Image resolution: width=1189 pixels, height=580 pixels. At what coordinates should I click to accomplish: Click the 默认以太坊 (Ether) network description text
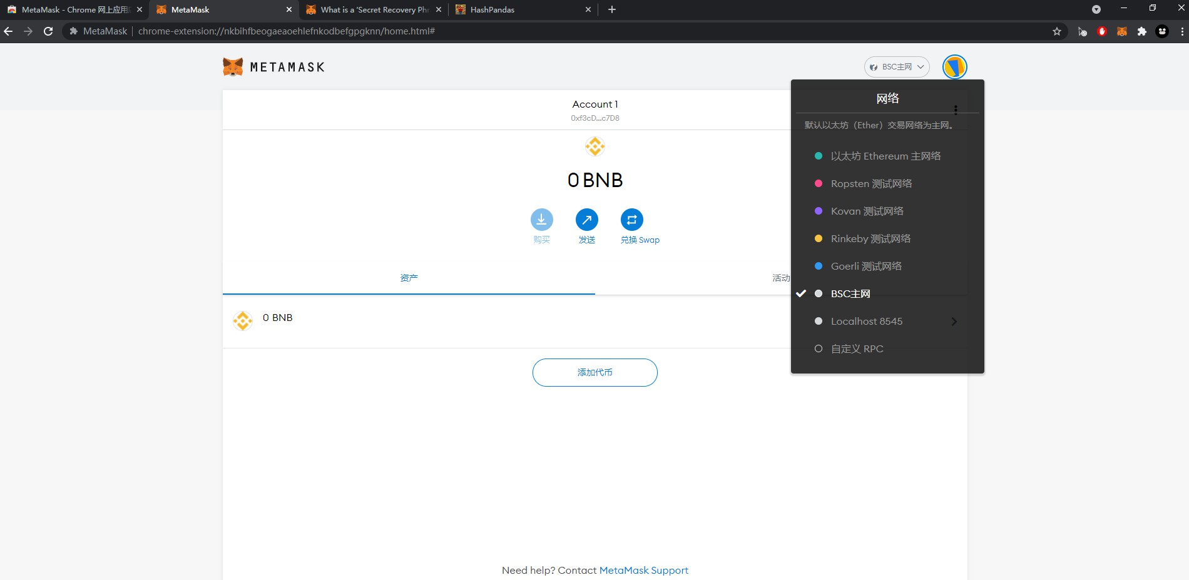click(x=879, y=125)
